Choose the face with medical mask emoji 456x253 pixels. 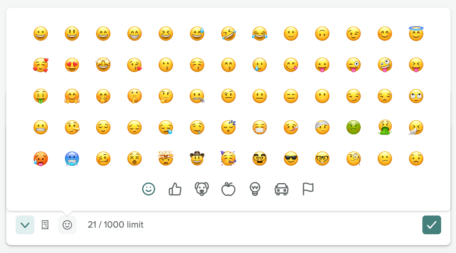[260, 127]
